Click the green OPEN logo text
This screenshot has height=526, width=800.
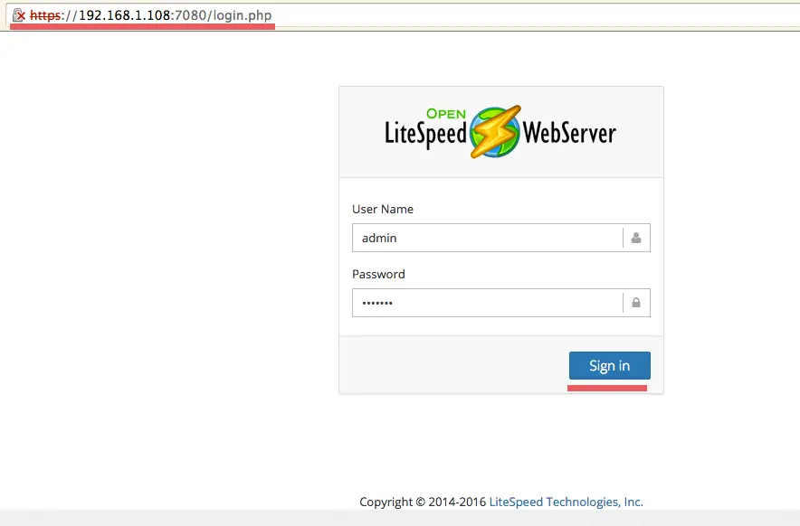pos(446,114)
